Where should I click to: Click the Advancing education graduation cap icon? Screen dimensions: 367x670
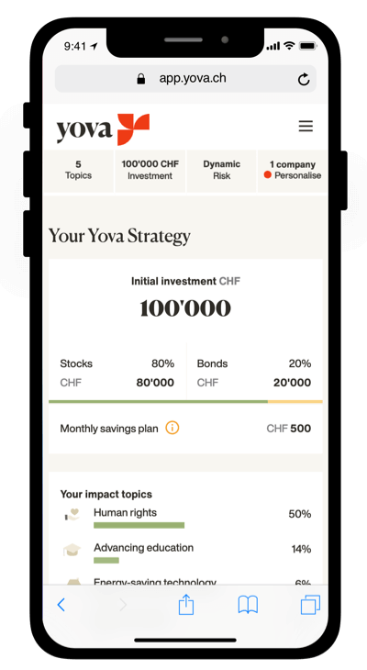tap(72, 550)
